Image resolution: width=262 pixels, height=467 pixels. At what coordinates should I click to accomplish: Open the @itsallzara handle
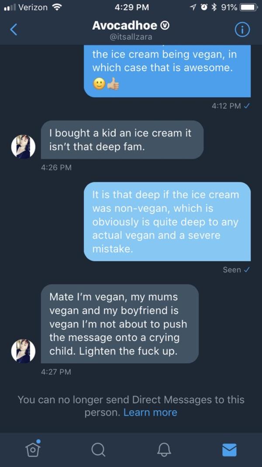coord(131,37)
